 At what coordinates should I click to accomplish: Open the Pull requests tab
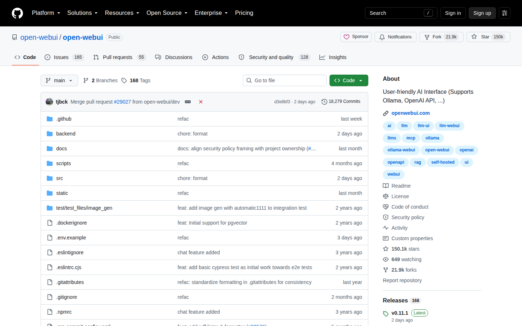pos(119,57)
